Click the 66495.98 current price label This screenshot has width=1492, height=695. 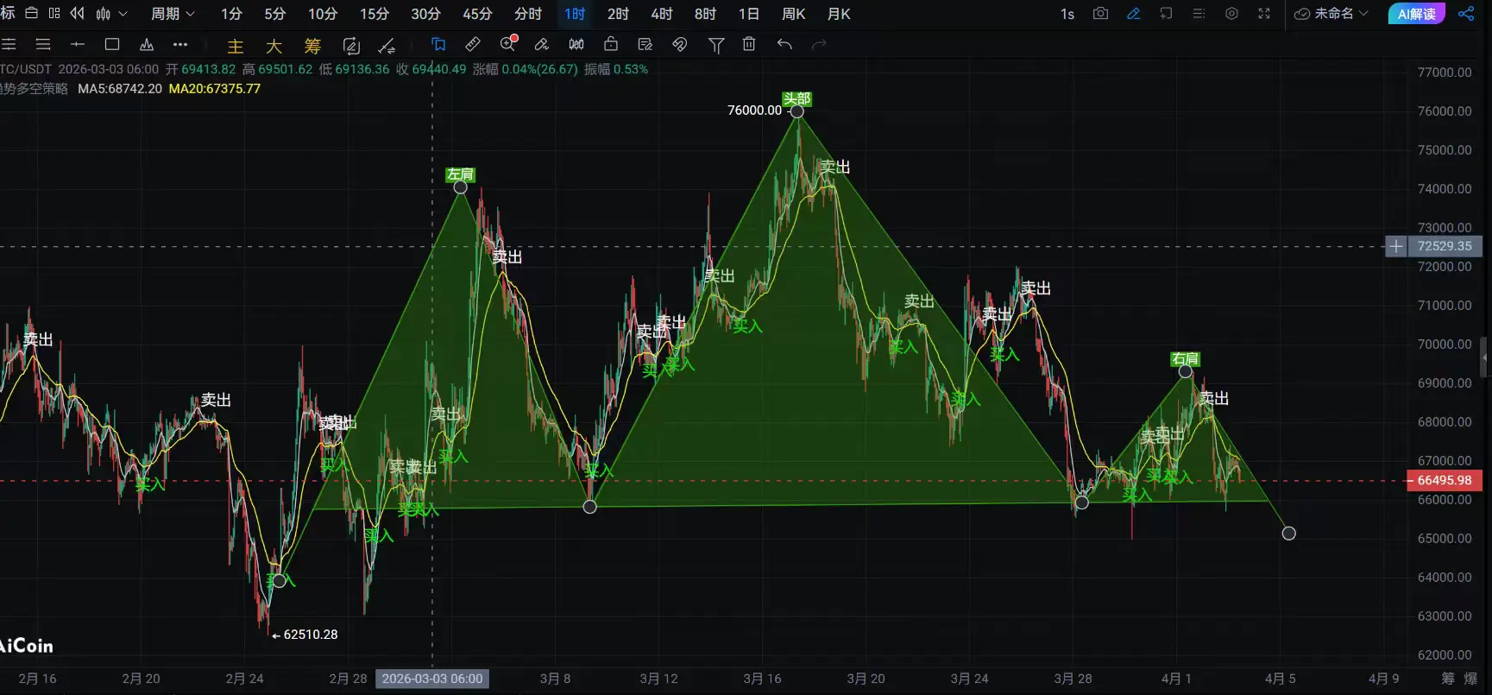(1445, 480)
